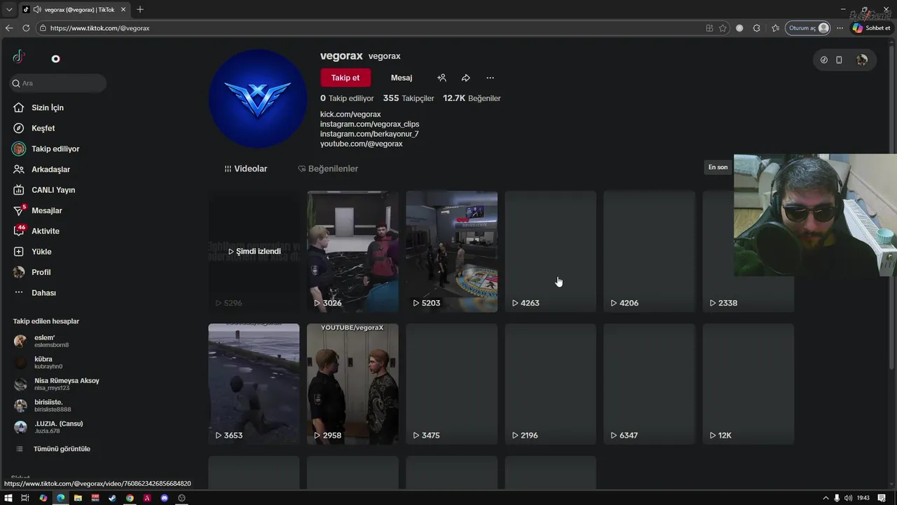
Task: Open the video with 2196 views
Action: pos(550,384)
